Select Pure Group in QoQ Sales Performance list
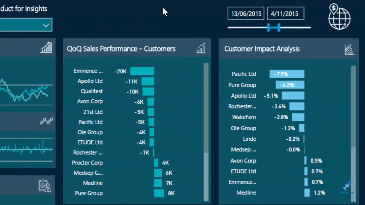The image size is (365, 205). pos(89,193)
